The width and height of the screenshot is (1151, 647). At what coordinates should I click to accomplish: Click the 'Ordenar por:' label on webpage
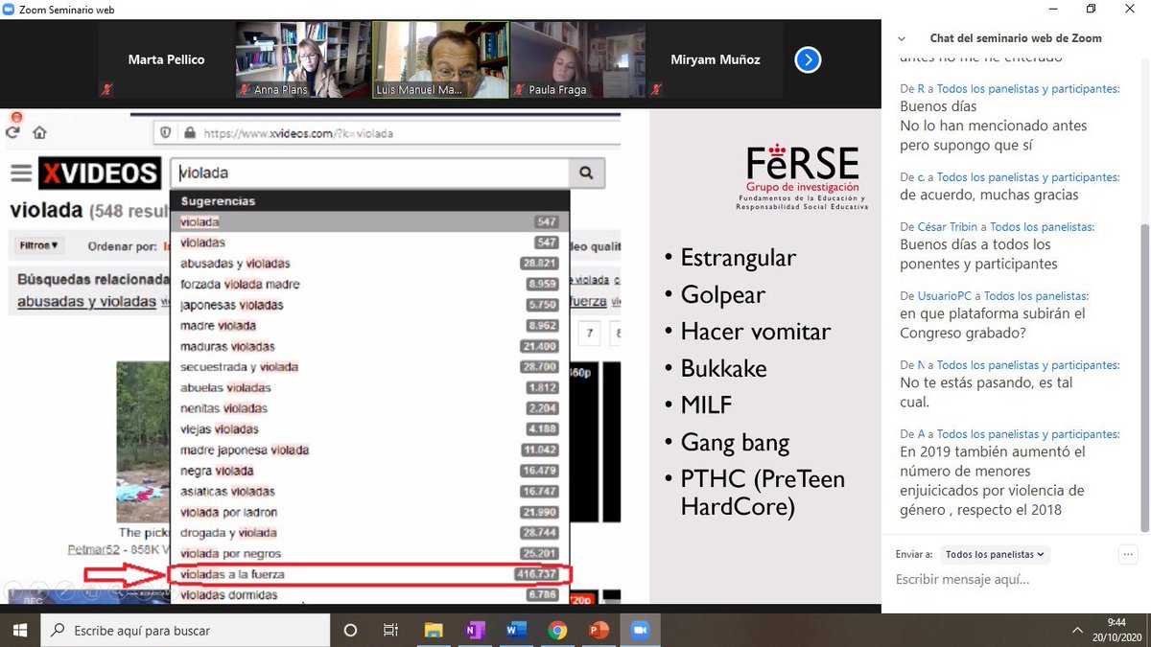click(122, 246)
